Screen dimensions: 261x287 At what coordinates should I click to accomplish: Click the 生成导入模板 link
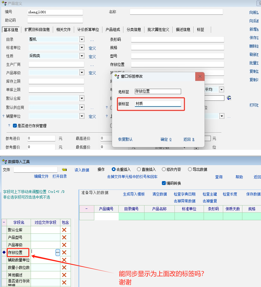[134, 194]
